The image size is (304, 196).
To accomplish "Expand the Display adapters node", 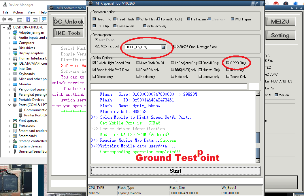I will [9, 53].
